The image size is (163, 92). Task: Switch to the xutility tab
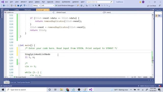[17, 10]
